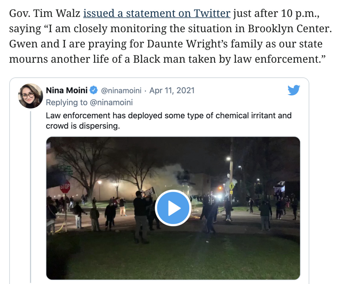Click the yellow pedestrian crossing sign in video
The height and width of the screenshot is (284, 342).
[x=231, y=186]
